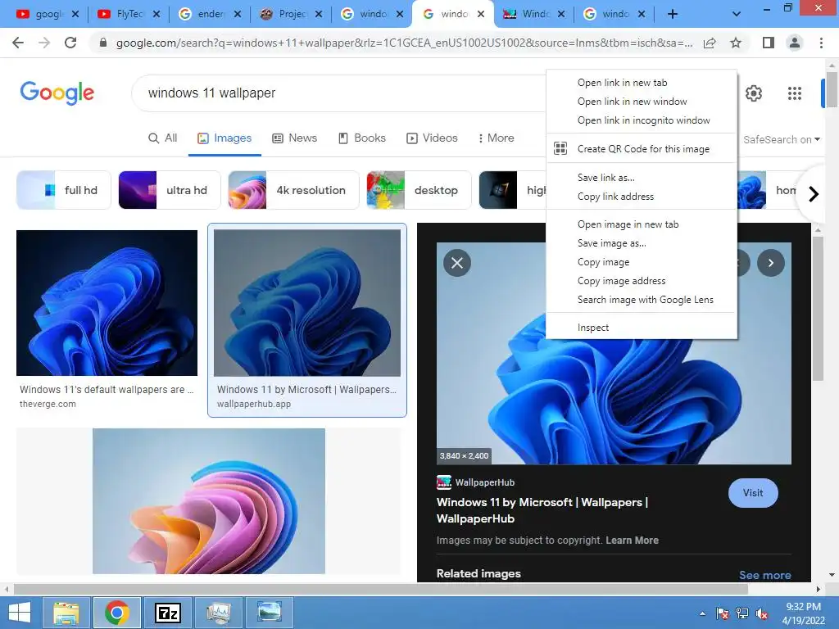Choose Save image as...
839x629 pixels.
pos(642,243)
